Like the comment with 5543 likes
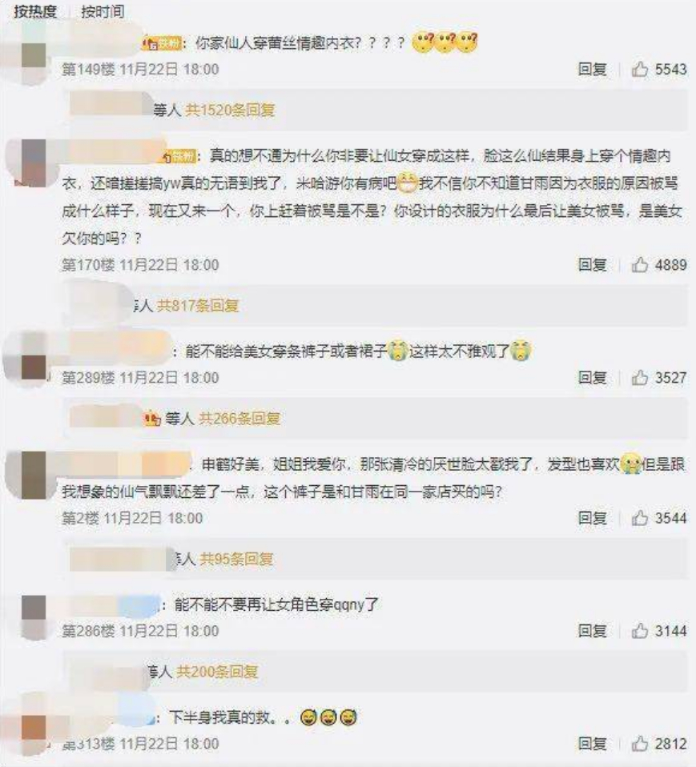The image size is (696, 767). (639, 69)
